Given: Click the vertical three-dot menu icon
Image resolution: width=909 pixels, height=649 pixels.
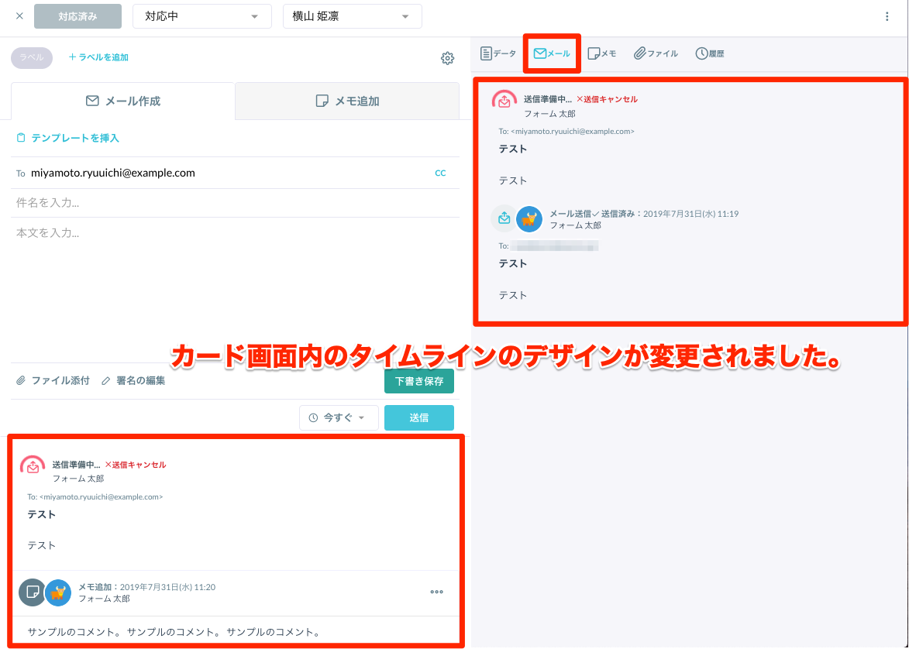Looking at the screenshot, I should pyautogui.click(x=887, y=16).
